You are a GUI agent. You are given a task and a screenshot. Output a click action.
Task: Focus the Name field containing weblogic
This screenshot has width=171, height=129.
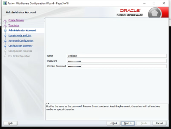coord(117,56)
